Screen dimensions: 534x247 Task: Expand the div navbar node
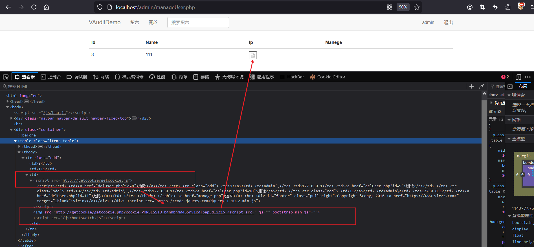click(x=11, y=118)
